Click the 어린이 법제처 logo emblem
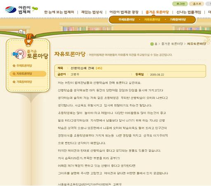The width and height of the screenshot is (211, 186). coord(11,9)
